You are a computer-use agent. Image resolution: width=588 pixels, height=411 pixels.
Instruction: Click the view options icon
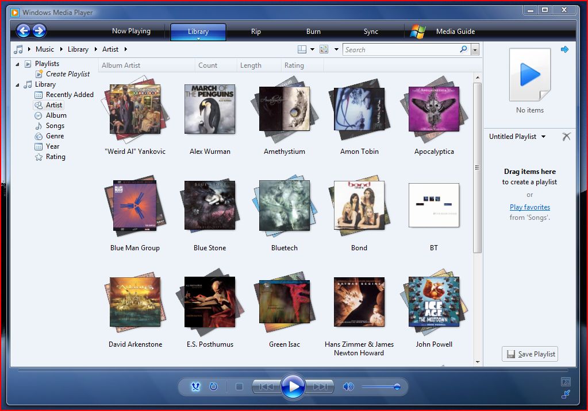pyautogui.click(x=324, y=49)
